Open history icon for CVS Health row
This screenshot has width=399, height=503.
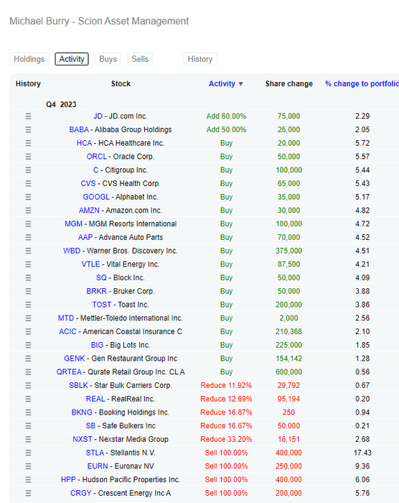coord(28,183)
